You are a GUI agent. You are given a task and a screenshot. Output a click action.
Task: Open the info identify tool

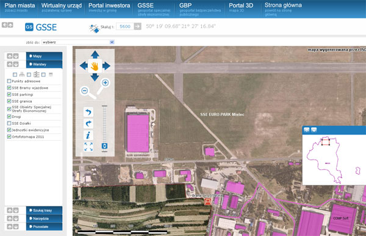pos(88,135)
